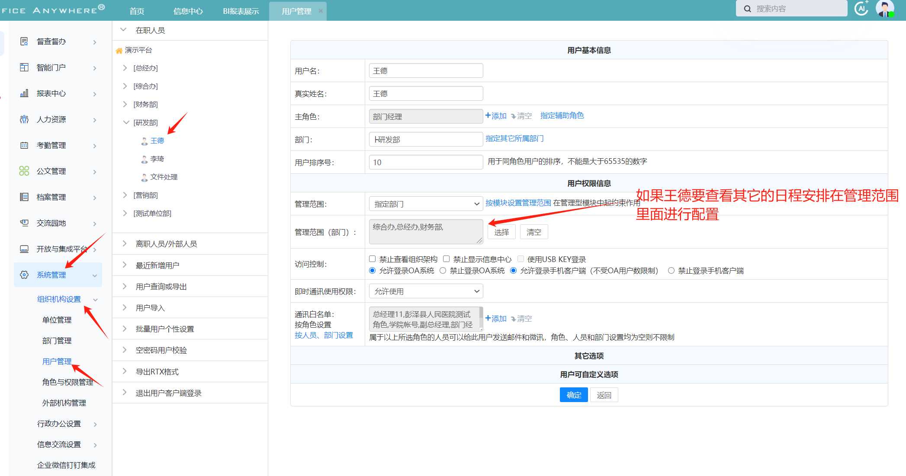Switch to the BI报表展示 tab

point(241,11)
